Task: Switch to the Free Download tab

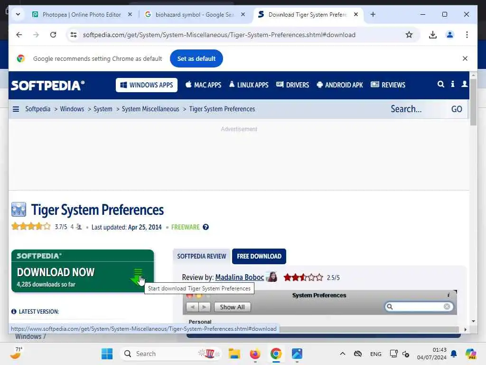Action: tap(259, 256)
